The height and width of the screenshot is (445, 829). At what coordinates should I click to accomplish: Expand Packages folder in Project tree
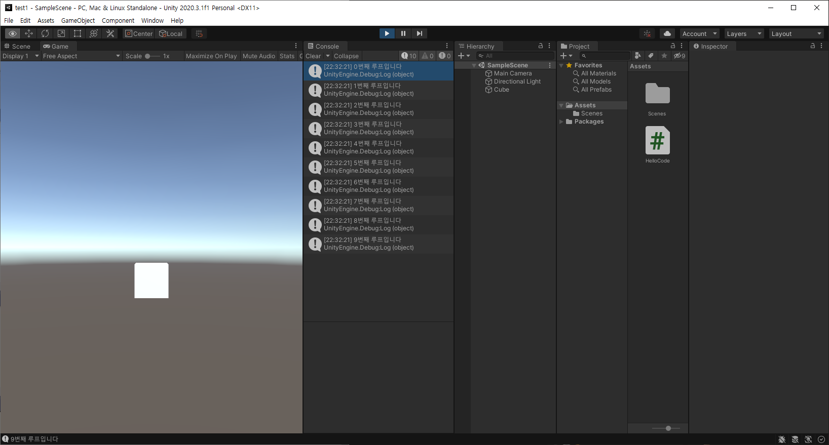(x=561, y=122)
